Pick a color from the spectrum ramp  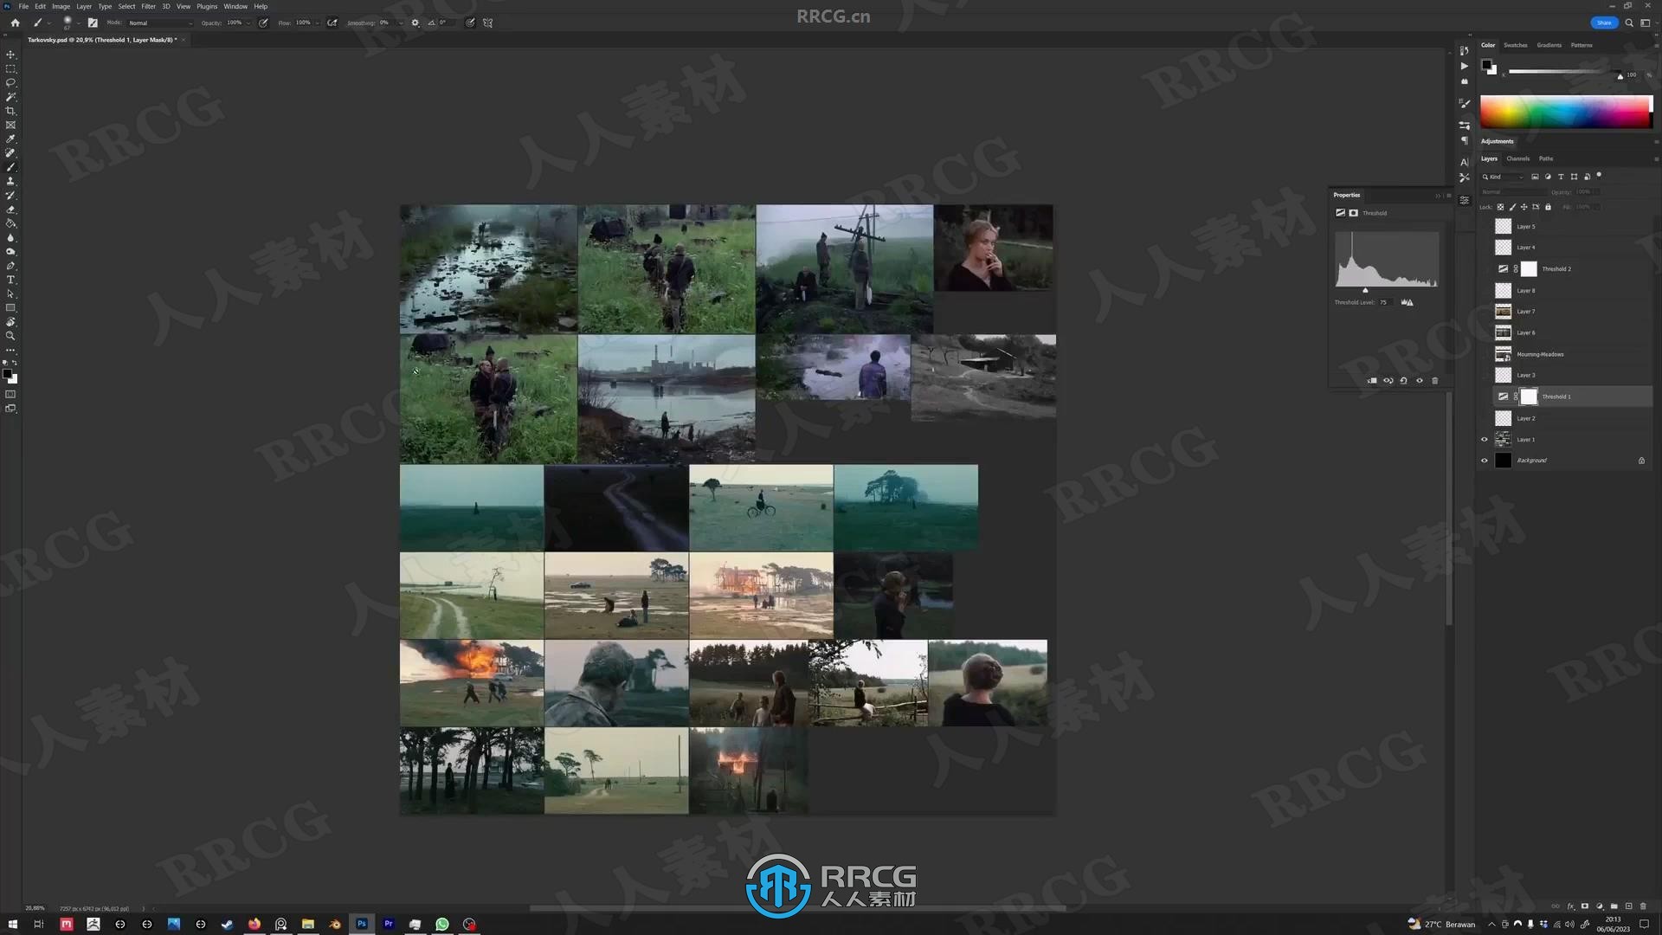[x=1565, y=112]
